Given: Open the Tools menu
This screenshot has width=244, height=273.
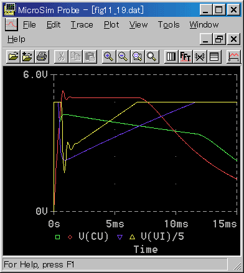Looking at the screenshot, I should click(x=169, y=25).
